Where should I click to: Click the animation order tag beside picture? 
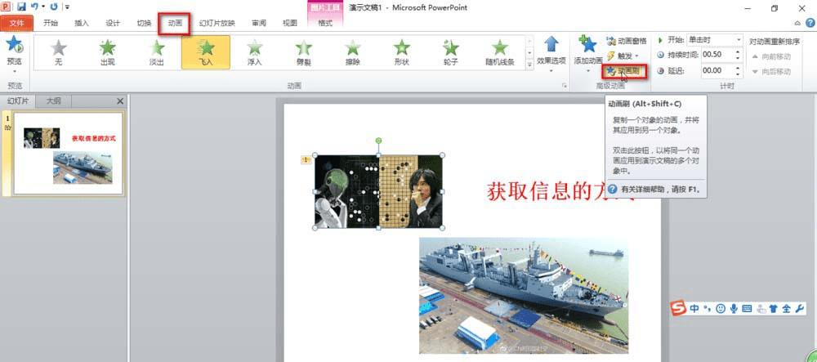[x=306, y=160]
